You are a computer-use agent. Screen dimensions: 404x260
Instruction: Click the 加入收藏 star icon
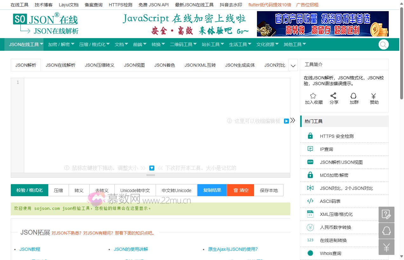coord(313,96)
